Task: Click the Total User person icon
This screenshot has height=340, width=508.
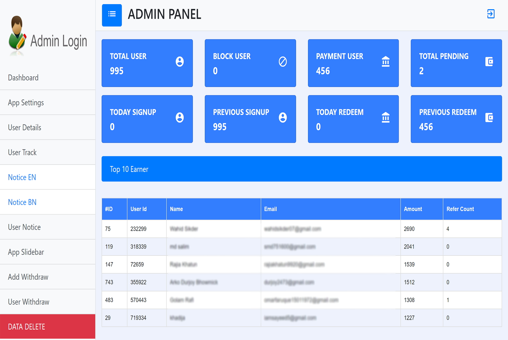Action: click(x=180, y=62)
